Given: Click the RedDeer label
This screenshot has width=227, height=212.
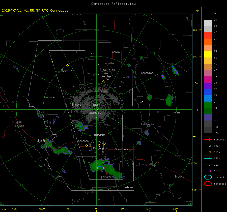Looking at the screenshot, I should (107, 76).
